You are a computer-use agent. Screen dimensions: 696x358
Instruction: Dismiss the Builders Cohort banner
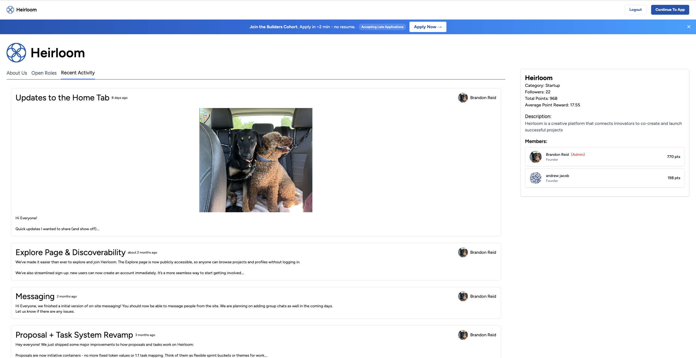pos(689,27)
